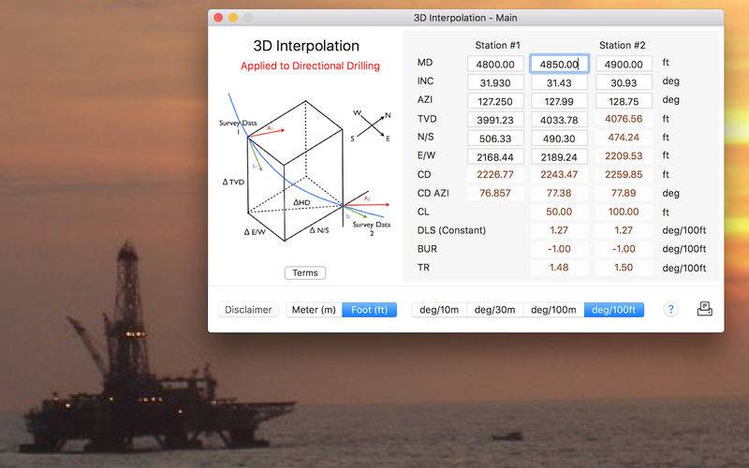Click Station #1 N/S field 506.33
The height and width of the screenshot is (468, 749).
click(495, 139)
